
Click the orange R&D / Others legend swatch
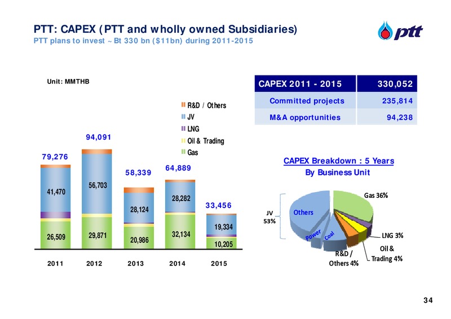pyautogui.click(x=183, y=105)
